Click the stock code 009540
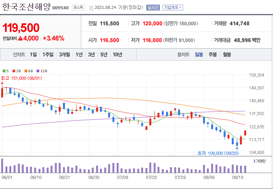273x189 pixels. [60, 8]
